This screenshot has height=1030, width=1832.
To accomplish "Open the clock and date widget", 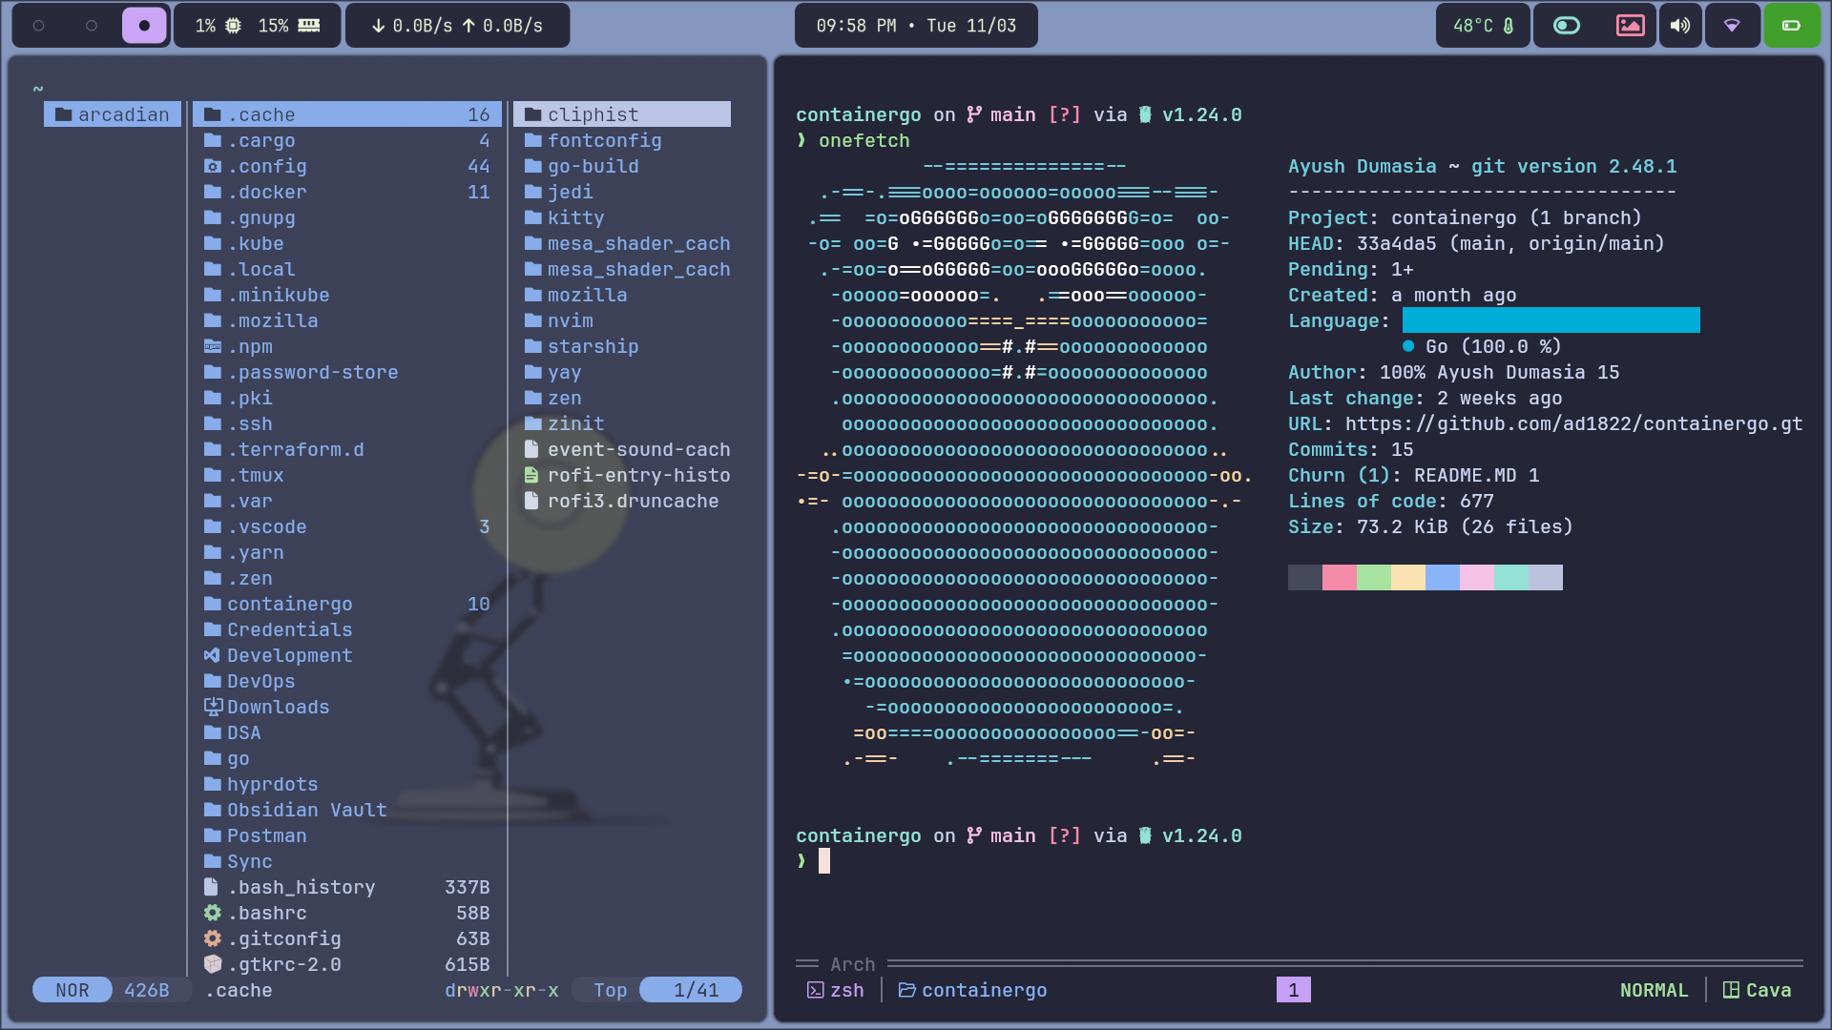I will 916,26.
